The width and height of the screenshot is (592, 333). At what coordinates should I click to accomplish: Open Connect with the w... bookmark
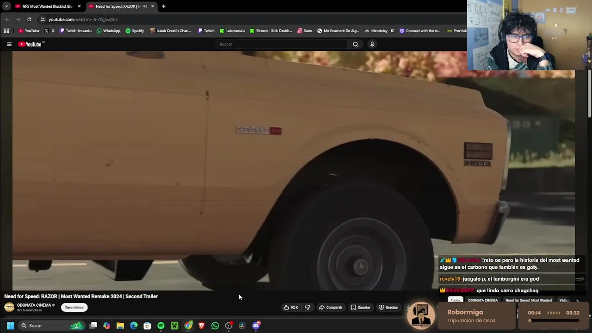[x=419, y=31]
